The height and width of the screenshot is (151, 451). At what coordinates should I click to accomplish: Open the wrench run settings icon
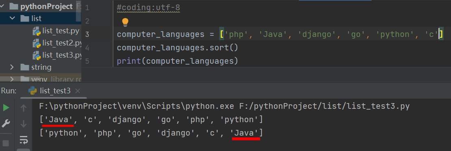coord(6,124)
